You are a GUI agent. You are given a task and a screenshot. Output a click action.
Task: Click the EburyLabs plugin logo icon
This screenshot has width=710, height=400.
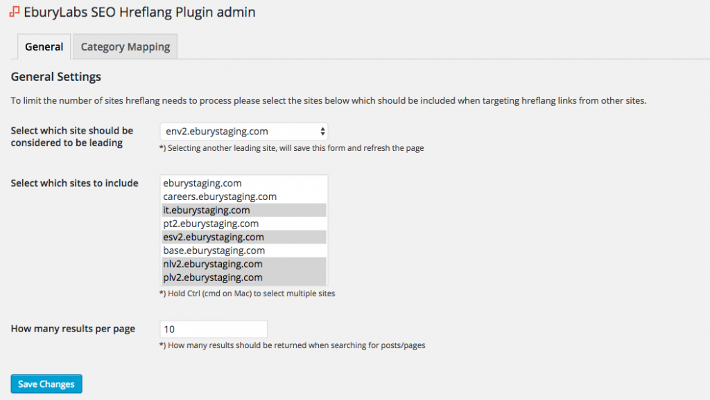click(x=15, y=12)
